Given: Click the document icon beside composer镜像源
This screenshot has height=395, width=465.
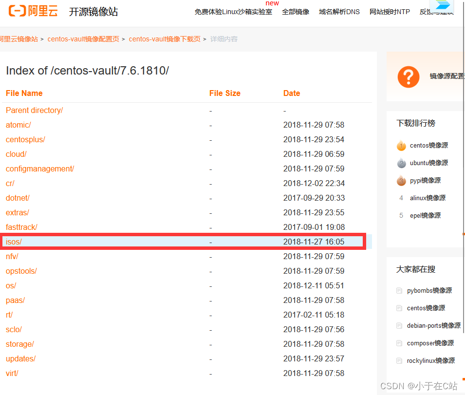Looking at the screenshot, I should [399, 343].
